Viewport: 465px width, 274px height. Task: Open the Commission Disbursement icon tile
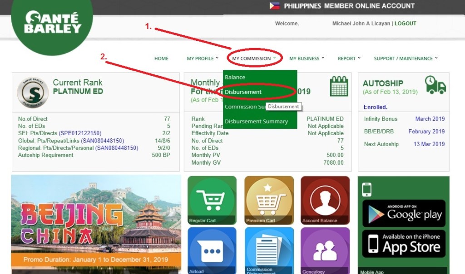[x=269, y=250]
